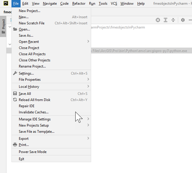This screenshot has height=173, width=192.
Task: Click the PyCharm logo icon in title bar
Action: click(6, 4)
